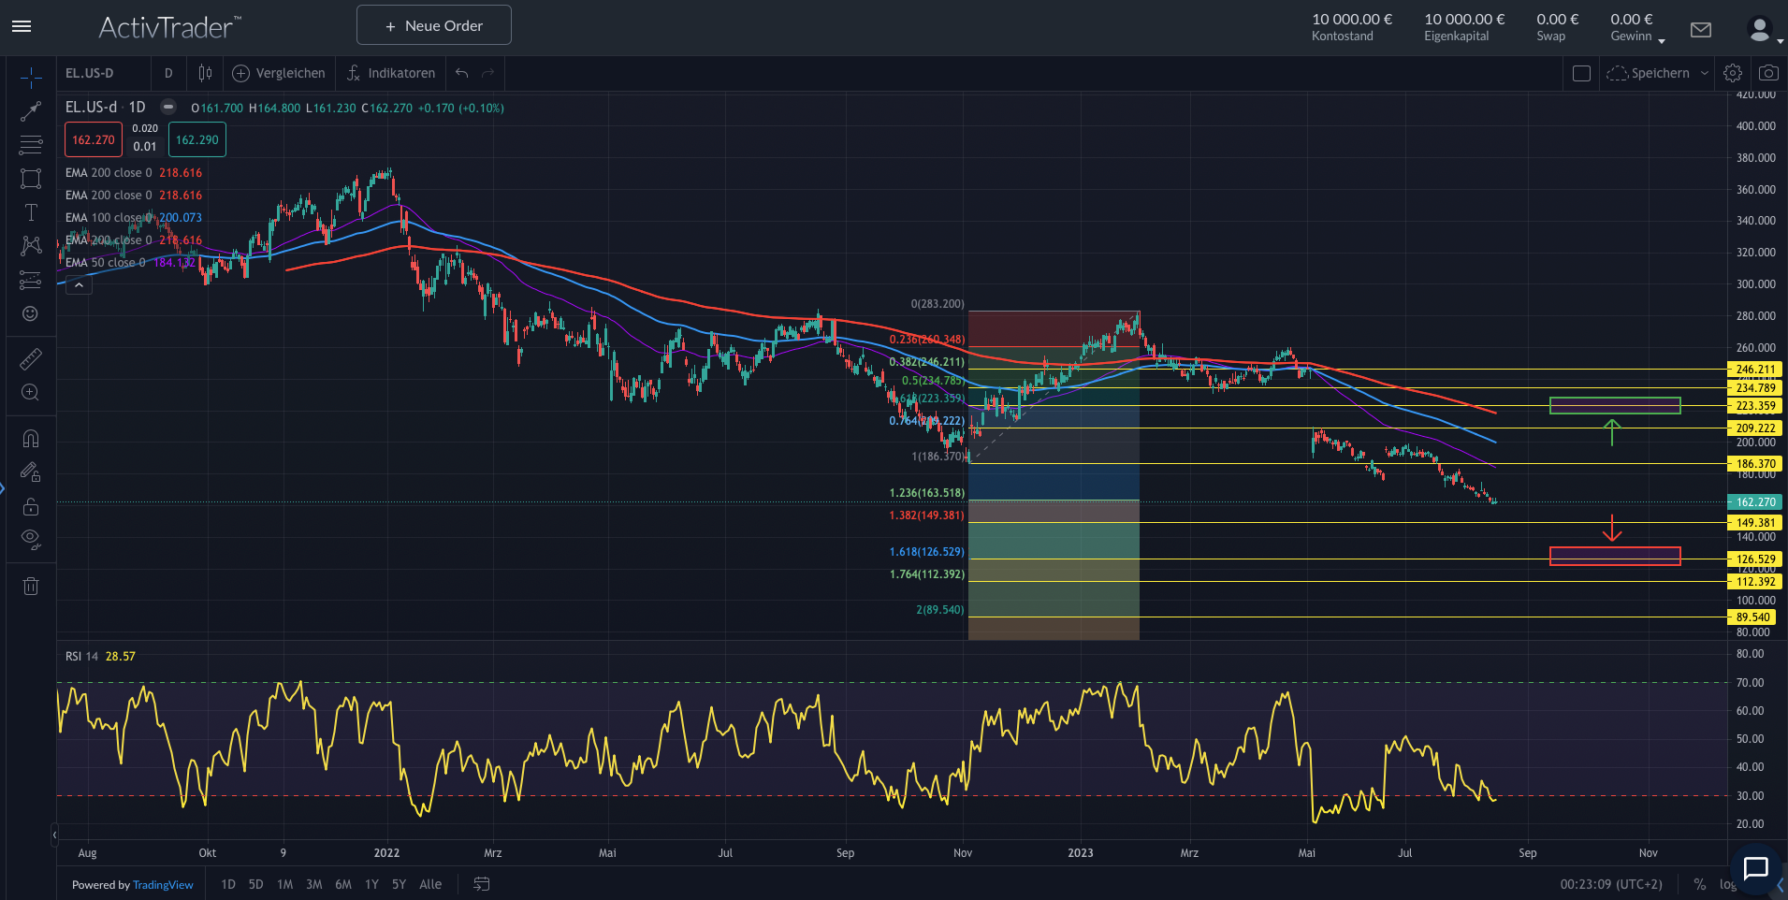Take a chart snapshot with camera icon
Image resolution: width=1788 pixels, height=900 pixels.
tap(1768, 73)
